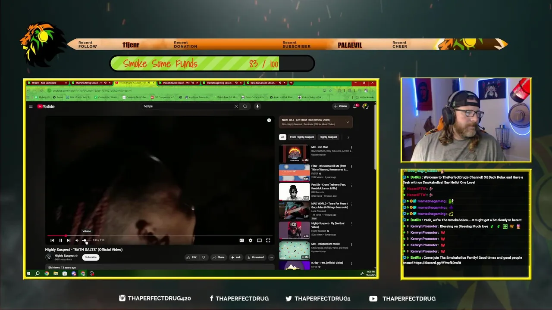Image resolution: width=552 pixels, height=310 pixels.
Task: Show more filter chips with right arrow
Action: (x=348, y=137)
